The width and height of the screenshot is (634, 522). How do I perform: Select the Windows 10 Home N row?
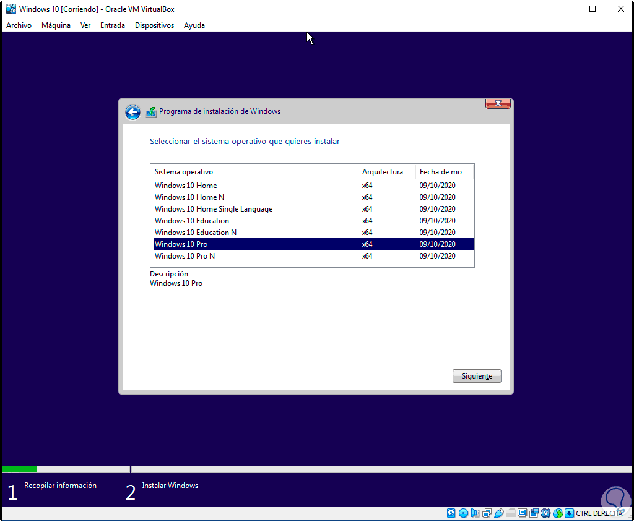[313, 197]
